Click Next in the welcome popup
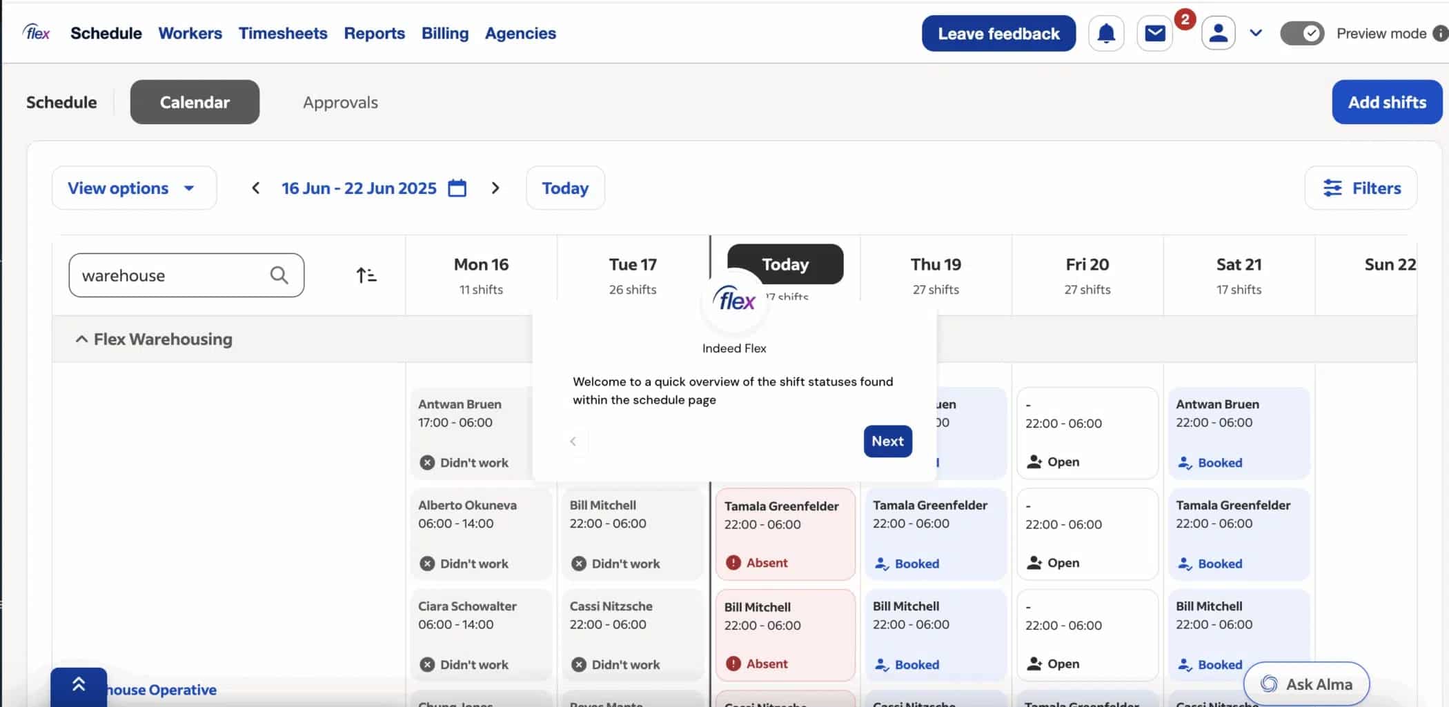Viewport: 1449px width, 707px height. click(x=887, y=441)
